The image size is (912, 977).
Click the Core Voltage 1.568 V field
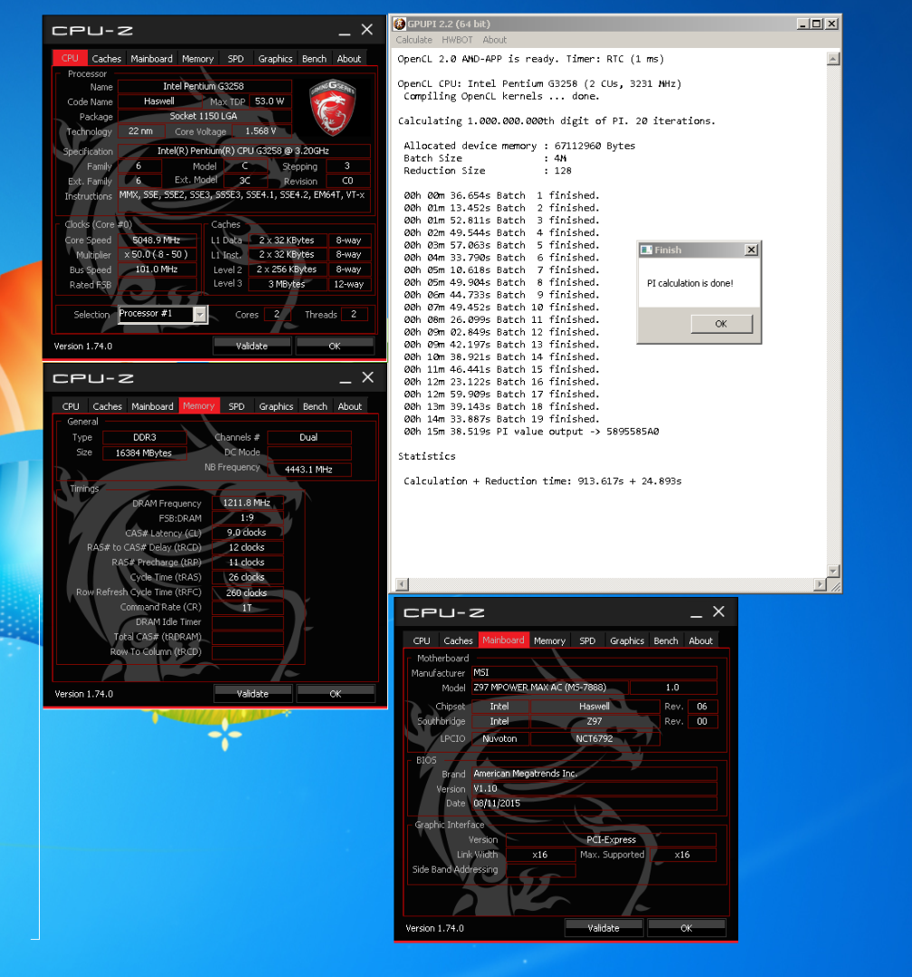click(x=261, y=131)
